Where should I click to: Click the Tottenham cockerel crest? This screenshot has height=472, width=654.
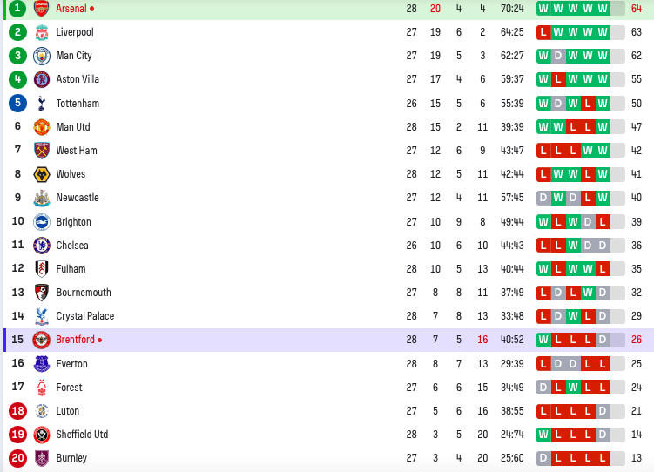coord(41,104)
